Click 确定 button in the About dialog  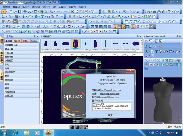(x=110, y=115)
